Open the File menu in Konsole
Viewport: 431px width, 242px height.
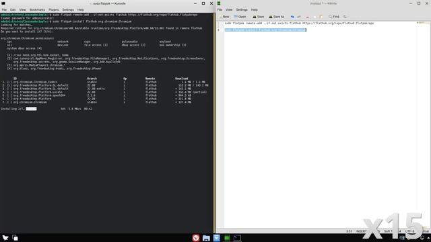4,9
